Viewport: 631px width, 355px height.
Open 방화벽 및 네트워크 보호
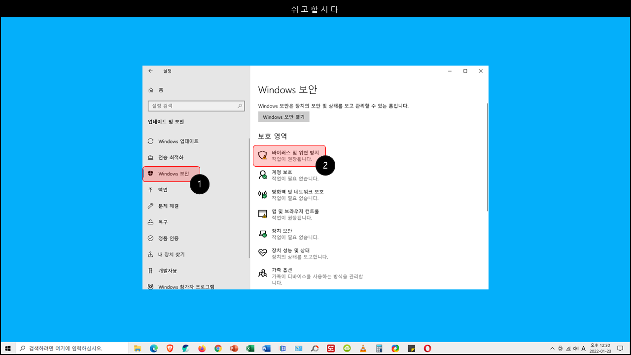click(x=291, y=195)
